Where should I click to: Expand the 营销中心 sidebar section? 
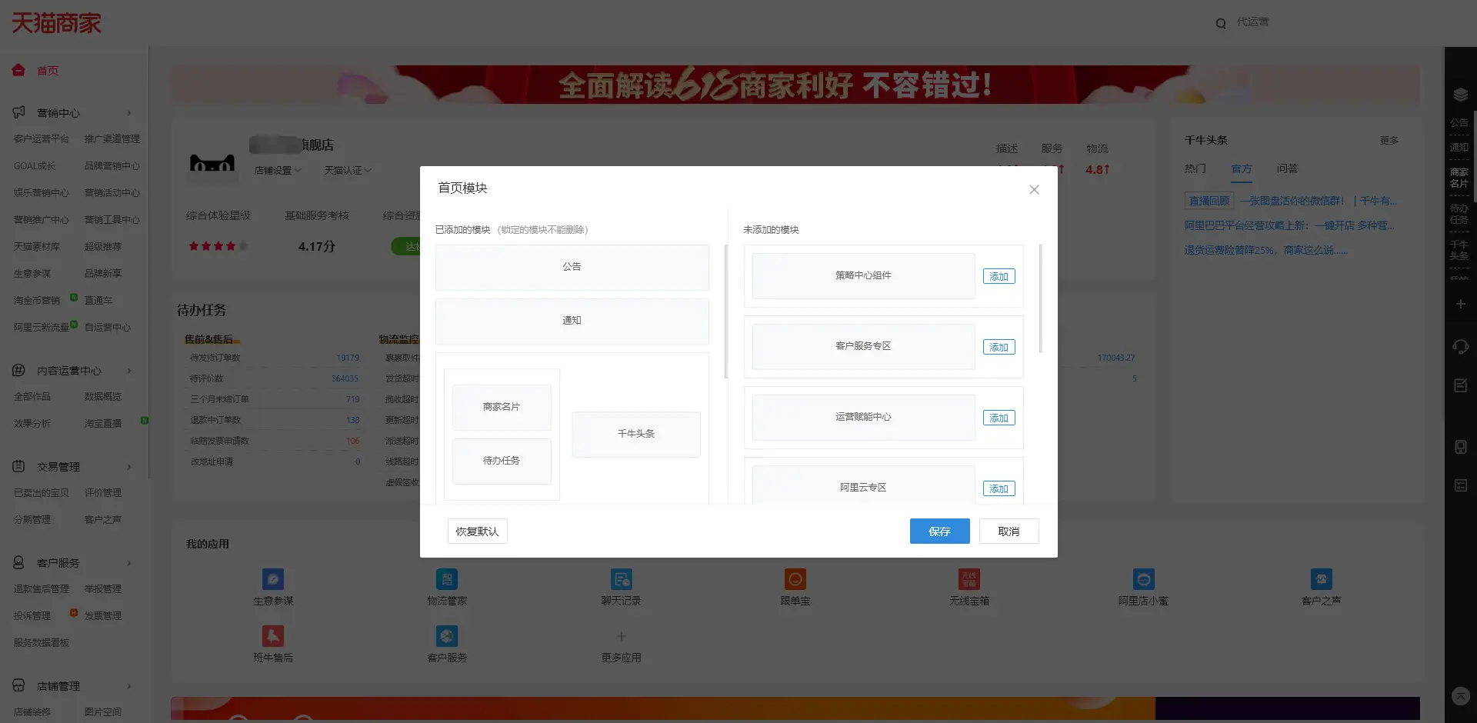click(x=128, y=113)
